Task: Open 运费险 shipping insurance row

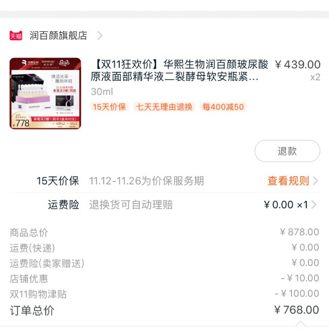Action: pos(164,205)
